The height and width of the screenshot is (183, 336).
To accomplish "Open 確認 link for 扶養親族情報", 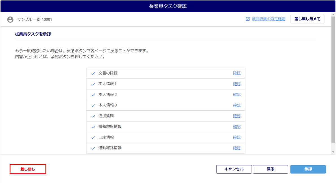I will [237, 127].
